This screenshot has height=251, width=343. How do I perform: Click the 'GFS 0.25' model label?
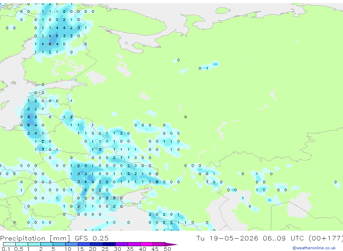92,238
